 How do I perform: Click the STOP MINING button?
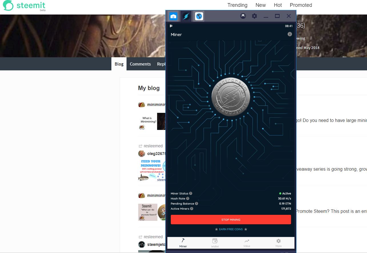(x=231, y=220)
